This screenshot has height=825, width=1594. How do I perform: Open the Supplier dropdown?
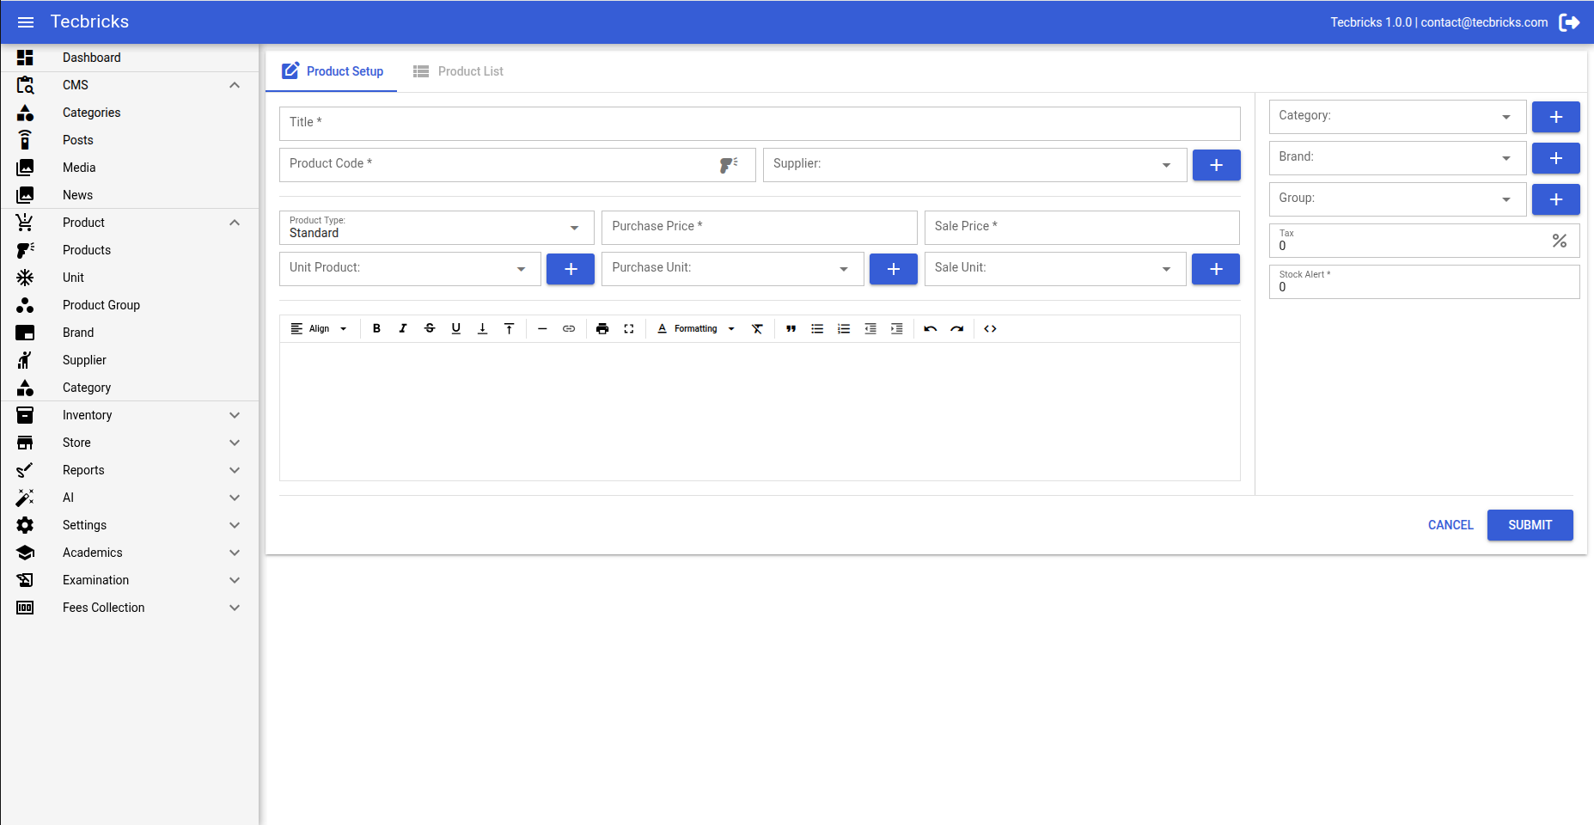tap(974, 165)
